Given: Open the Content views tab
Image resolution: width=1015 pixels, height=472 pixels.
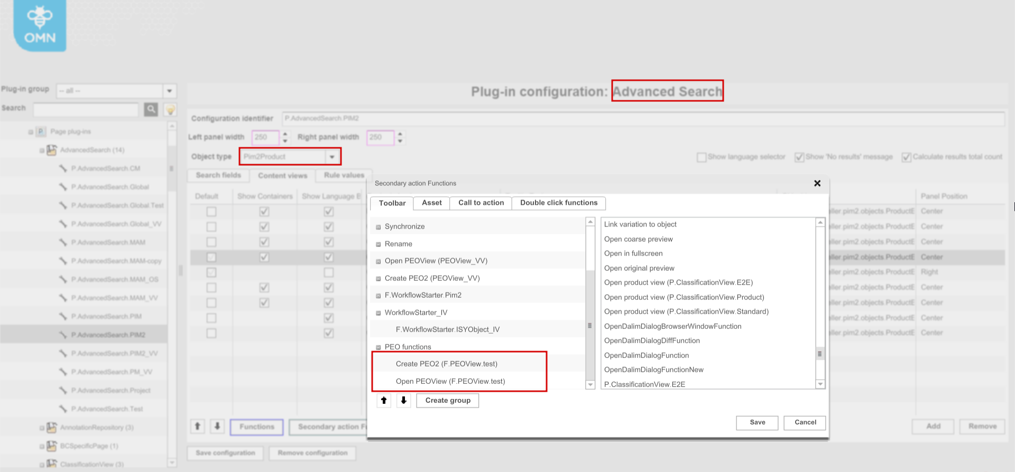Looking at the screenshot, I should [282, 176].
